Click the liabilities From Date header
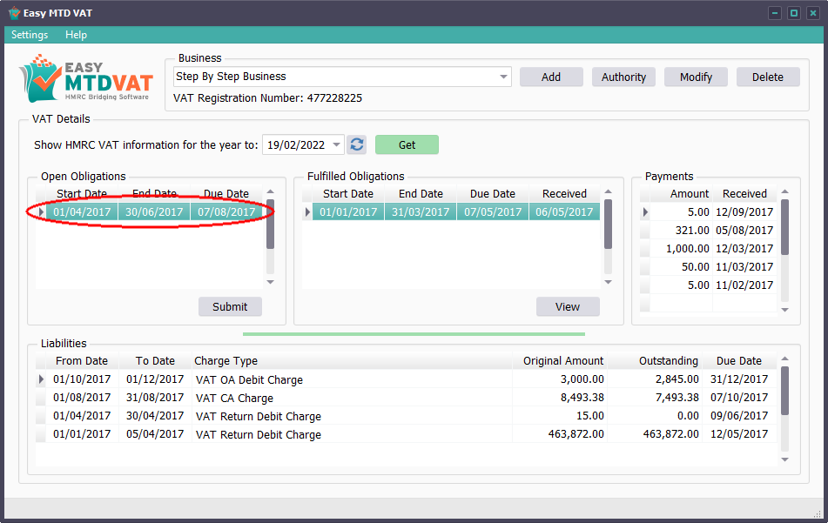The height and width of the screenshot is (523, 828). (82, 361)
